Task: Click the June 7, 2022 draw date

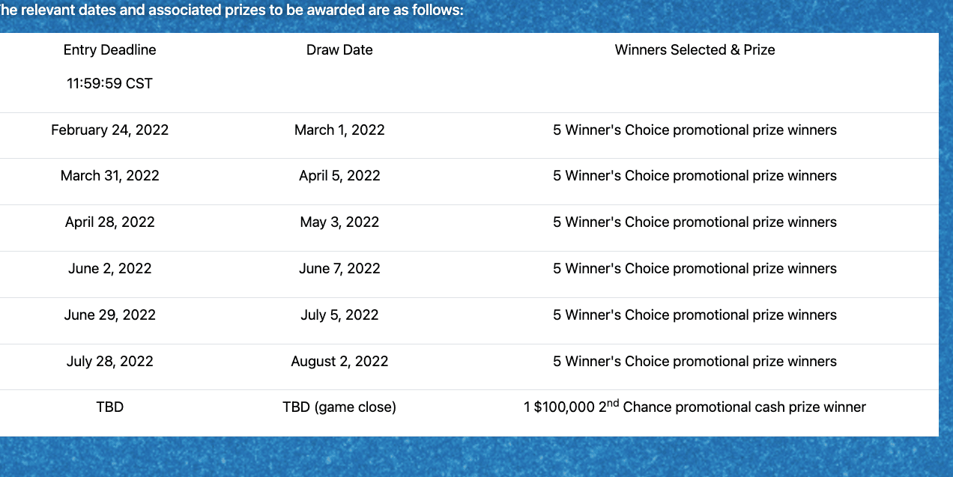Action: (339, 269)
